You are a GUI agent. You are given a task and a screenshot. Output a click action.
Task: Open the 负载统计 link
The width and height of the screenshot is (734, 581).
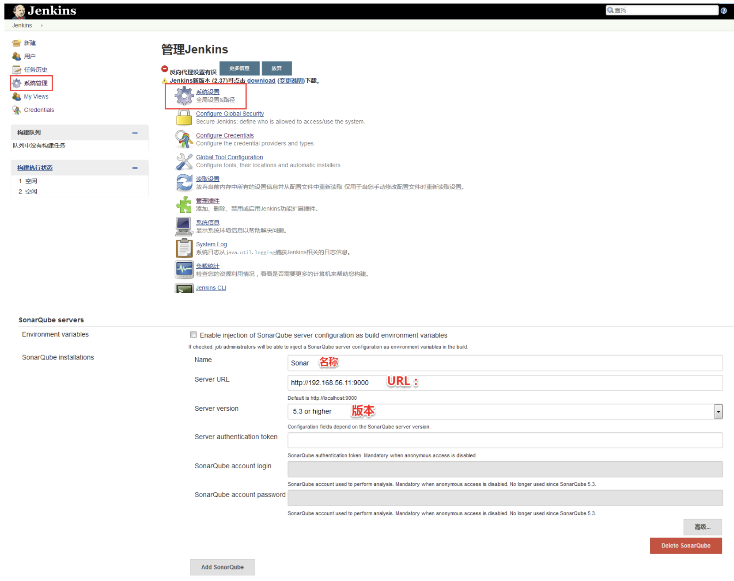(208, 266)
